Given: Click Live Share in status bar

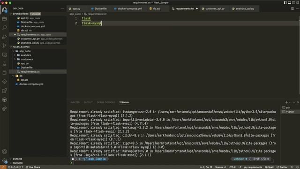Looking at the screenshot, I should coord(33,167).
